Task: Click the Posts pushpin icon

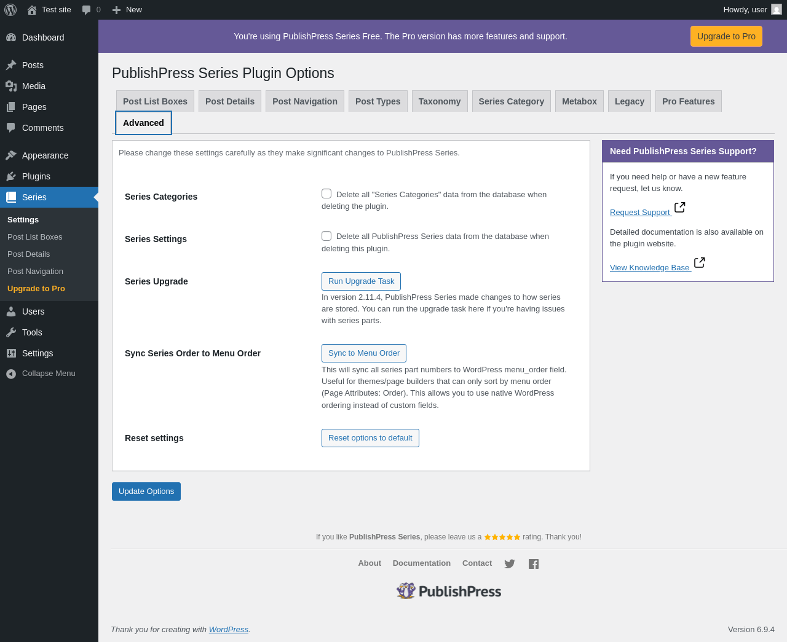Action: tap(11, 65)
